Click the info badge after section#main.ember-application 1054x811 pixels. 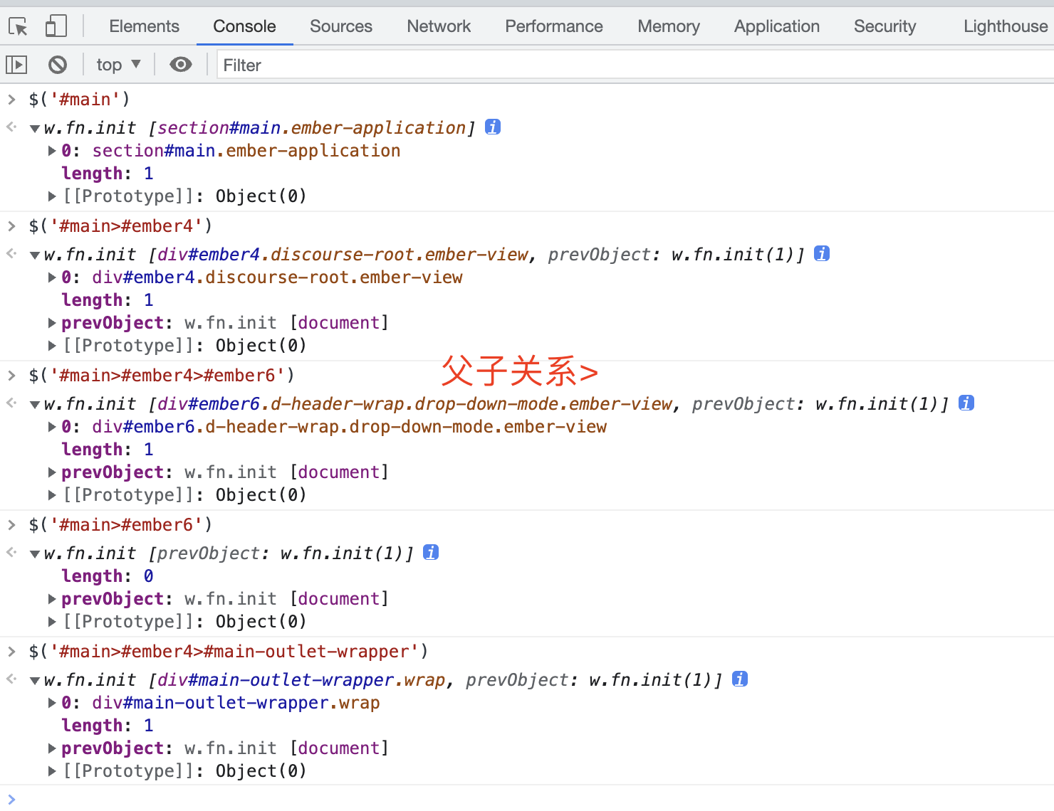493,127
